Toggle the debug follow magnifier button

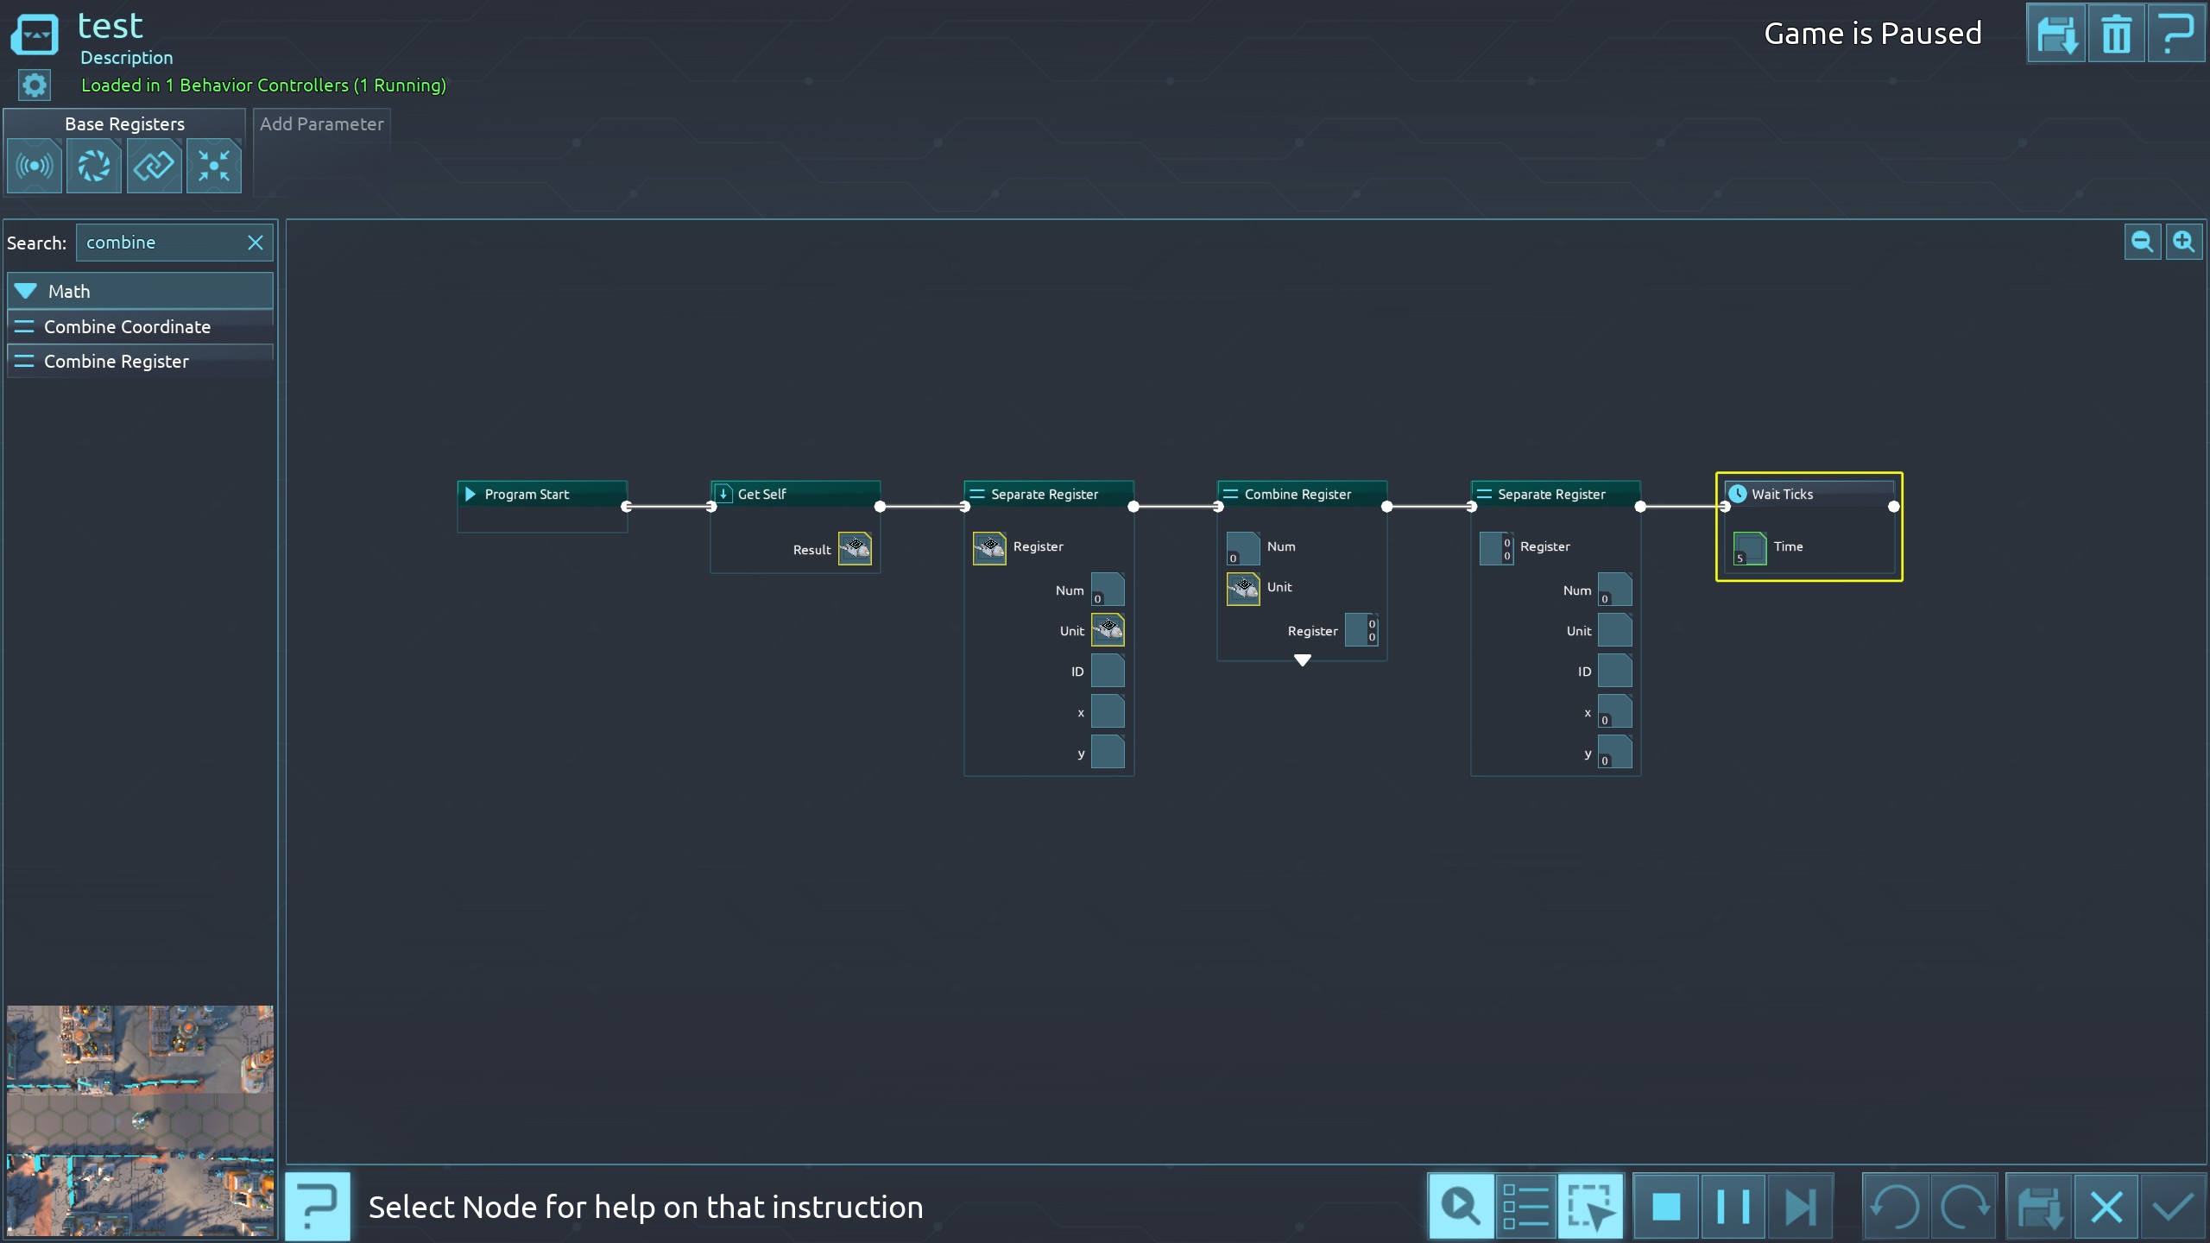[x=1461, y=1206]
